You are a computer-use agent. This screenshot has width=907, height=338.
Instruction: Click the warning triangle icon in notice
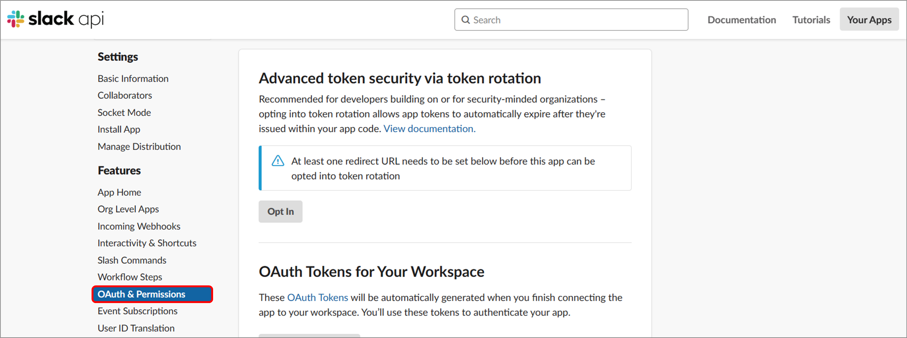tap(278, 161)
